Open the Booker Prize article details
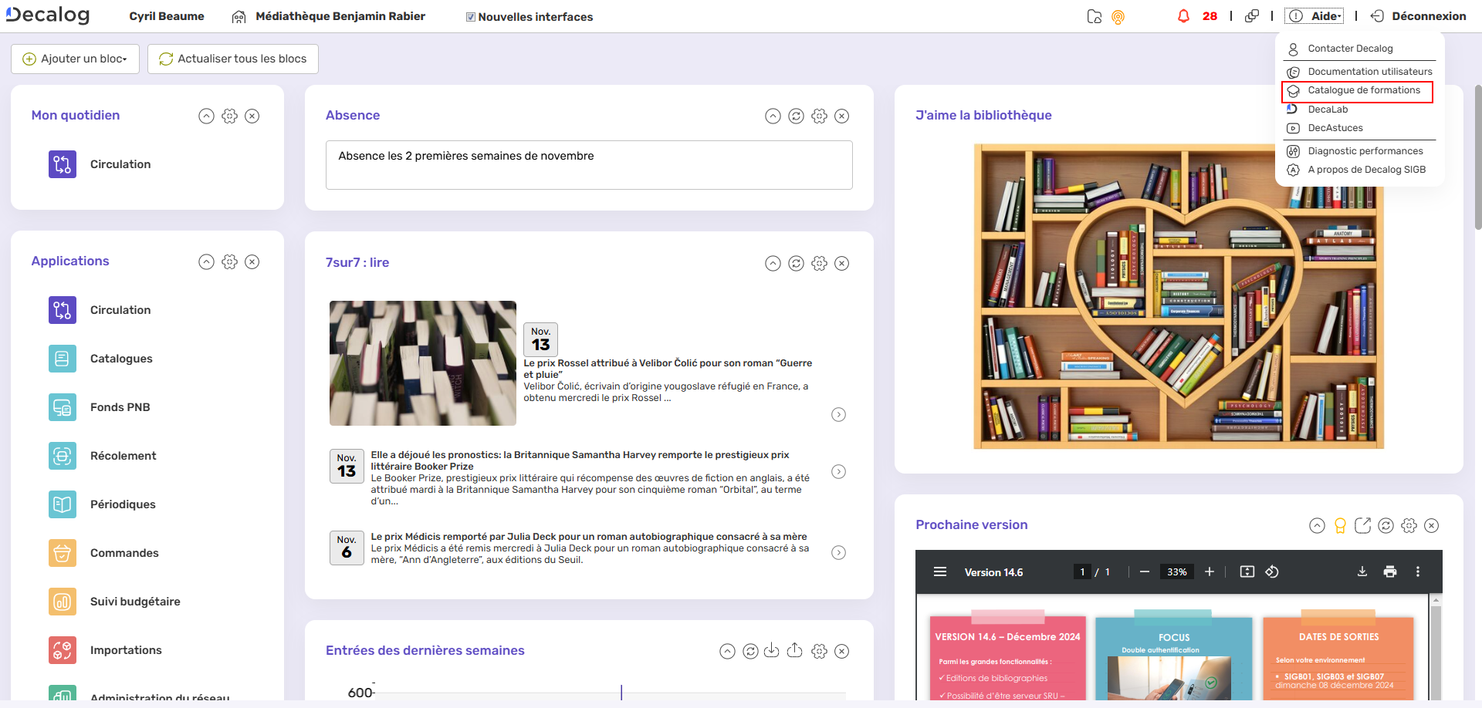1482x708 pixels. coord(838,471)
